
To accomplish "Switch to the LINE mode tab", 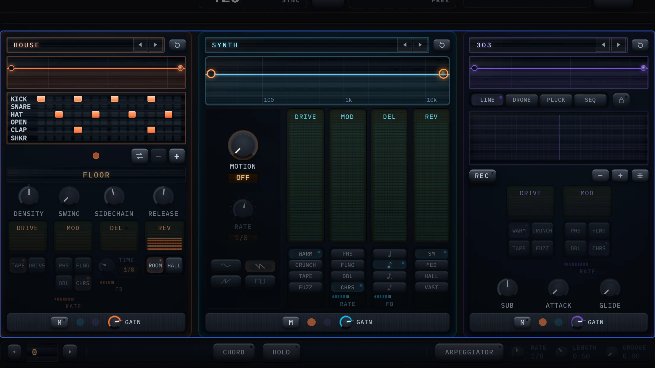I will point(487,100).
